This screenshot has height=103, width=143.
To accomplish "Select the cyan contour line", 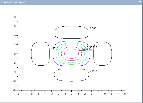I will [72, 54].
